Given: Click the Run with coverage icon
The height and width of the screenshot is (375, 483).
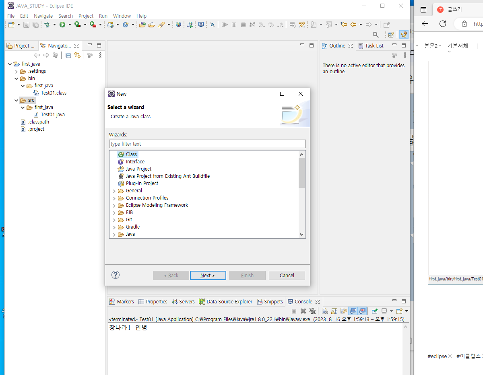Looking at the screenshot, I should pos(77,25).
